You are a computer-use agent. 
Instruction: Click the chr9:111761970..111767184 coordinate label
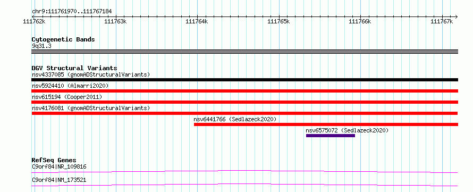[72, 12]
